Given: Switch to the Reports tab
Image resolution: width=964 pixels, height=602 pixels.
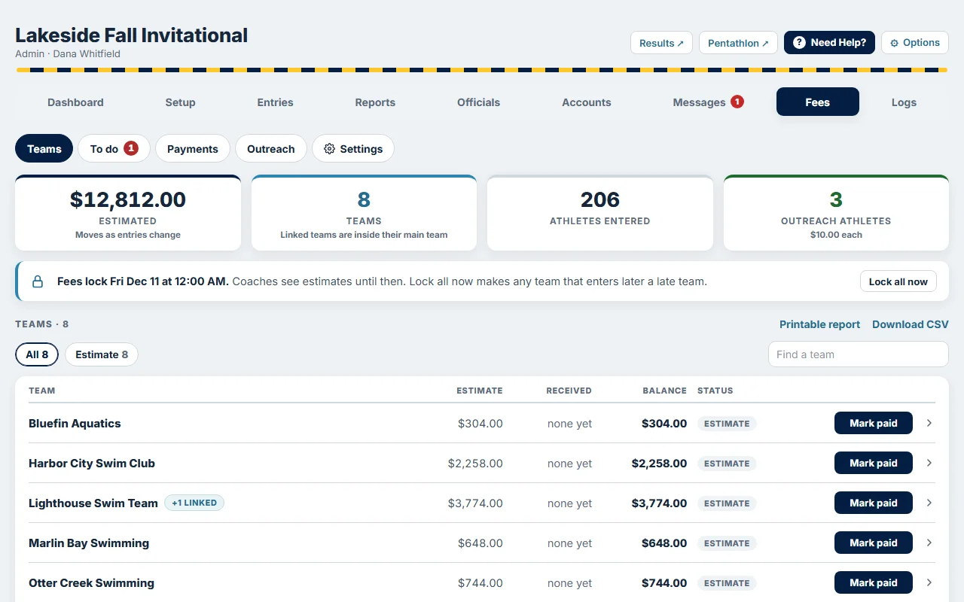Looking at the screenshot, I should (x=375, y=102).
